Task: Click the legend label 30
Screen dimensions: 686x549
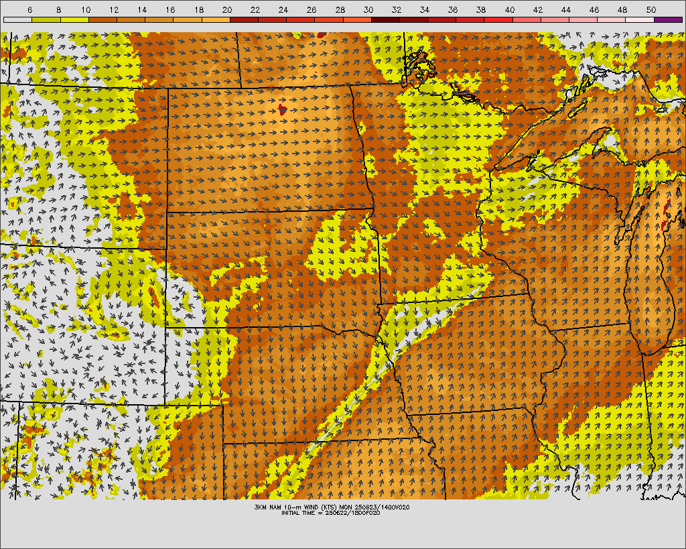Action: (x=368, y=9)
